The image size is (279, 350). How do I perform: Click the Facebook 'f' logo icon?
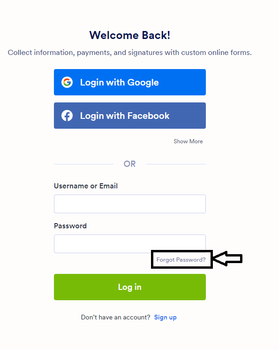(67, 116)
